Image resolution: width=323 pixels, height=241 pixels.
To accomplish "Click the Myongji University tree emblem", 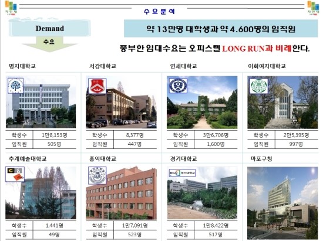I will click(15, 86).
